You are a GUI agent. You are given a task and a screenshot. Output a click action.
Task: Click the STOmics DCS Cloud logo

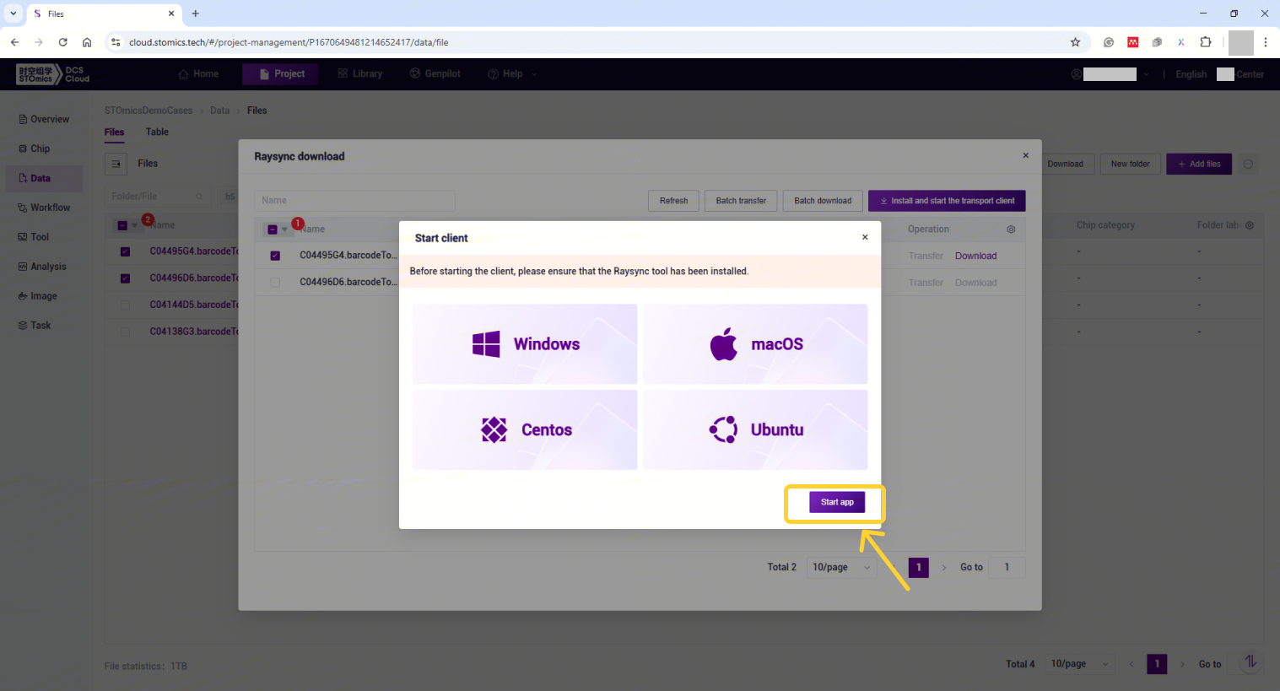click(52, 74)
